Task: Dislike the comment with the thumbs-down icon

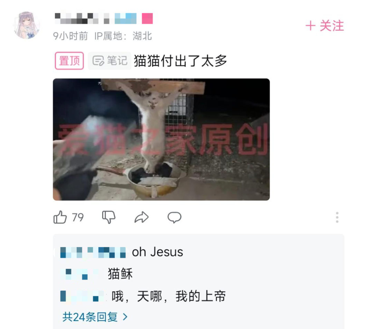Action: pyautogui.click(x=109, y=217)
